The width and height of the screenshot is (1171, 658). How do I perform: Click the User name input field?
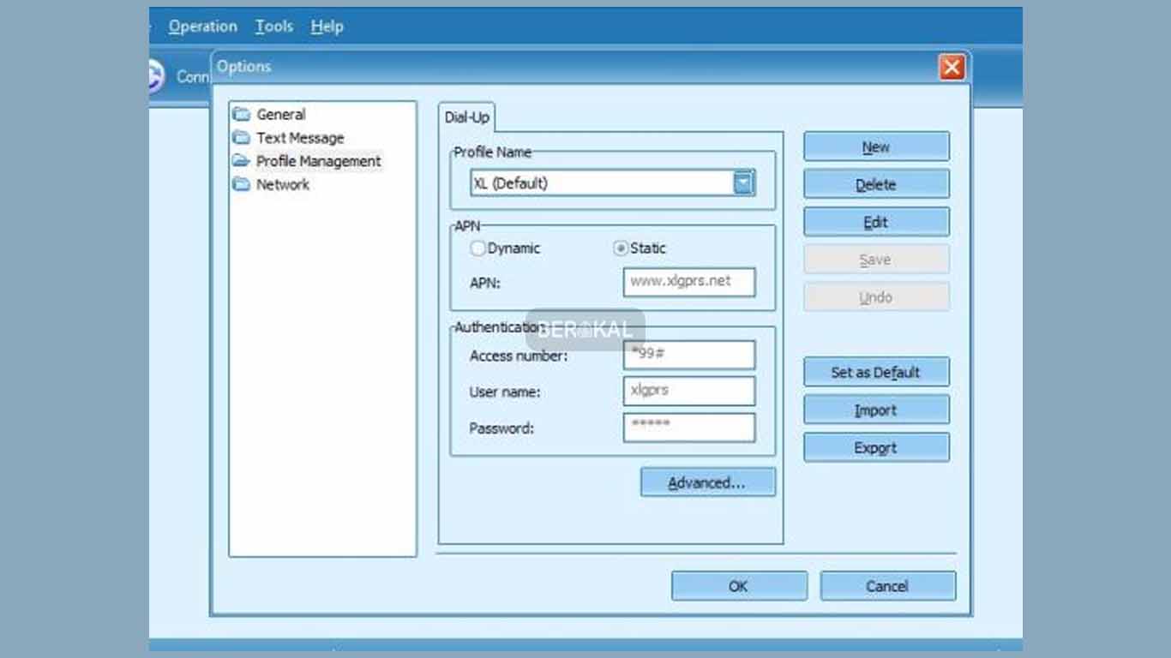688,391
